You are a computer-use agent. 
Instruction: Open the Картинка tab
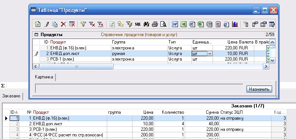[44, 77]
